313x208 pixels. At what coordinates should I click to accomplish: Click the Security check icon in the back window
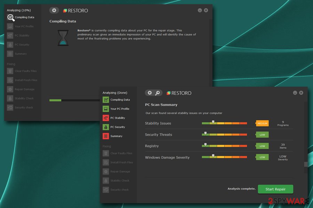10,107
